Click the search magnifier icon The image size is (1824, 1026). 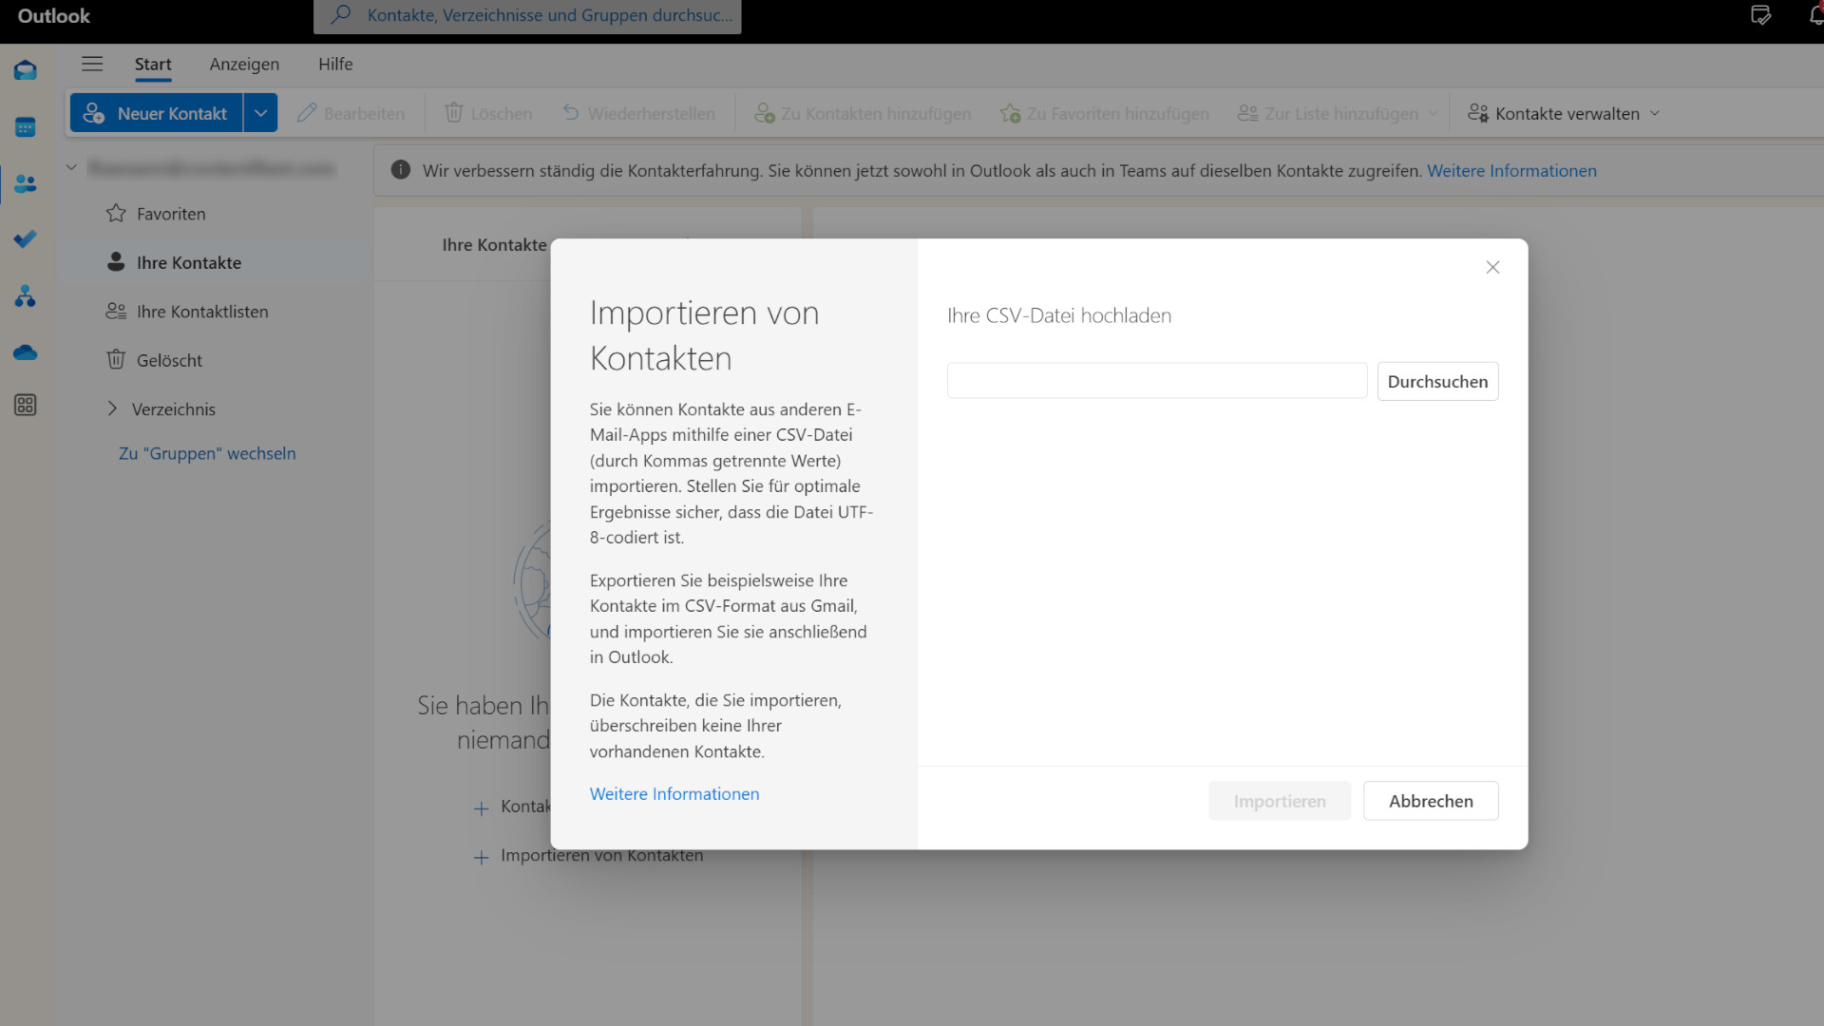click(x=341, y=14)
